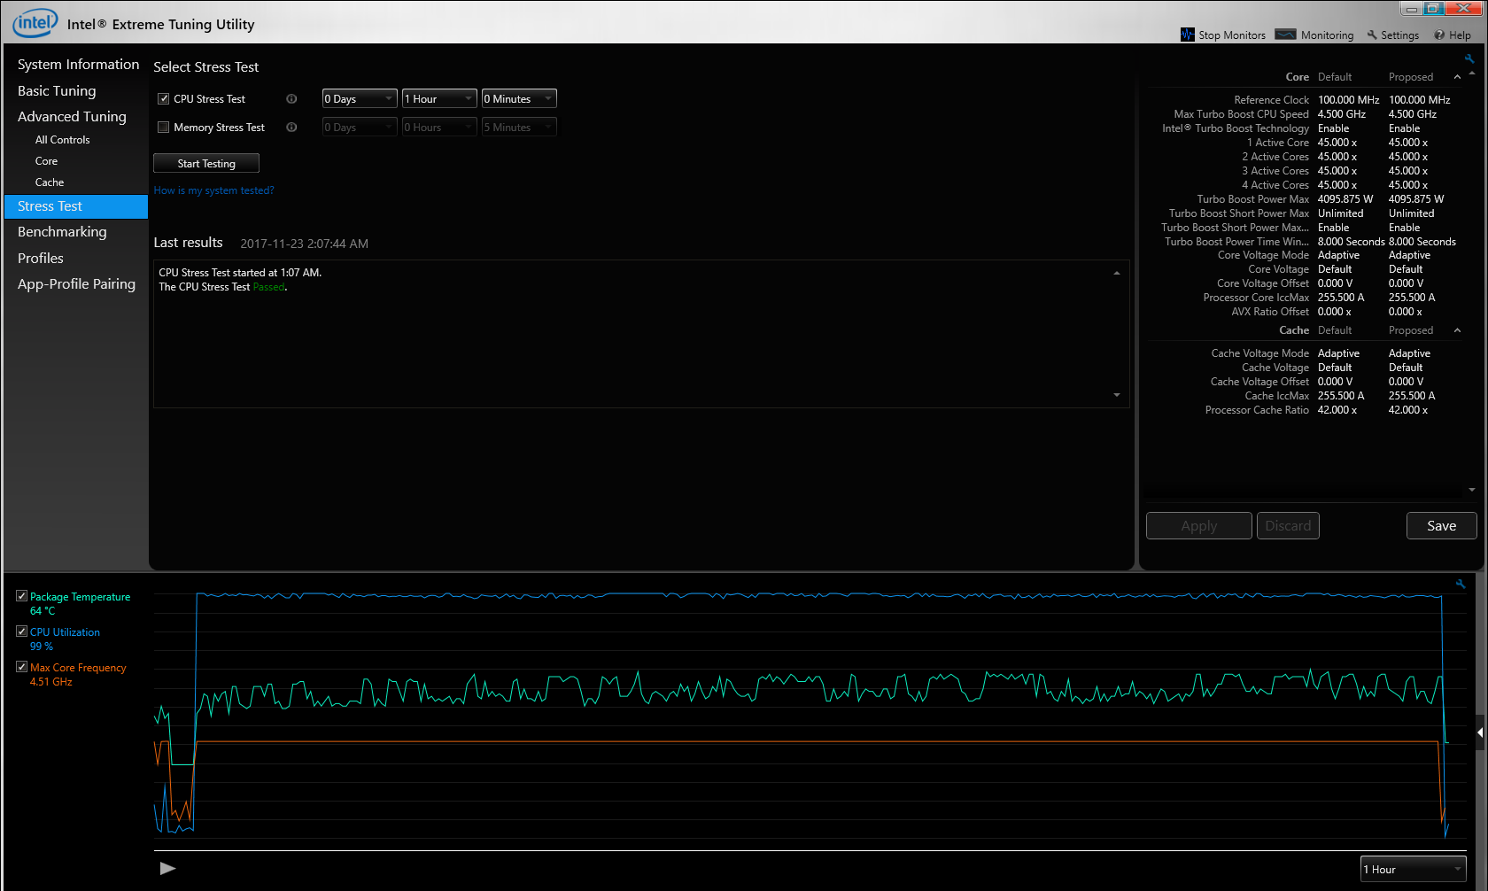Viewport: 1488px width, 891px height.
Task: Click info icon next to CPU Stress Test
Action: [291, 99]
